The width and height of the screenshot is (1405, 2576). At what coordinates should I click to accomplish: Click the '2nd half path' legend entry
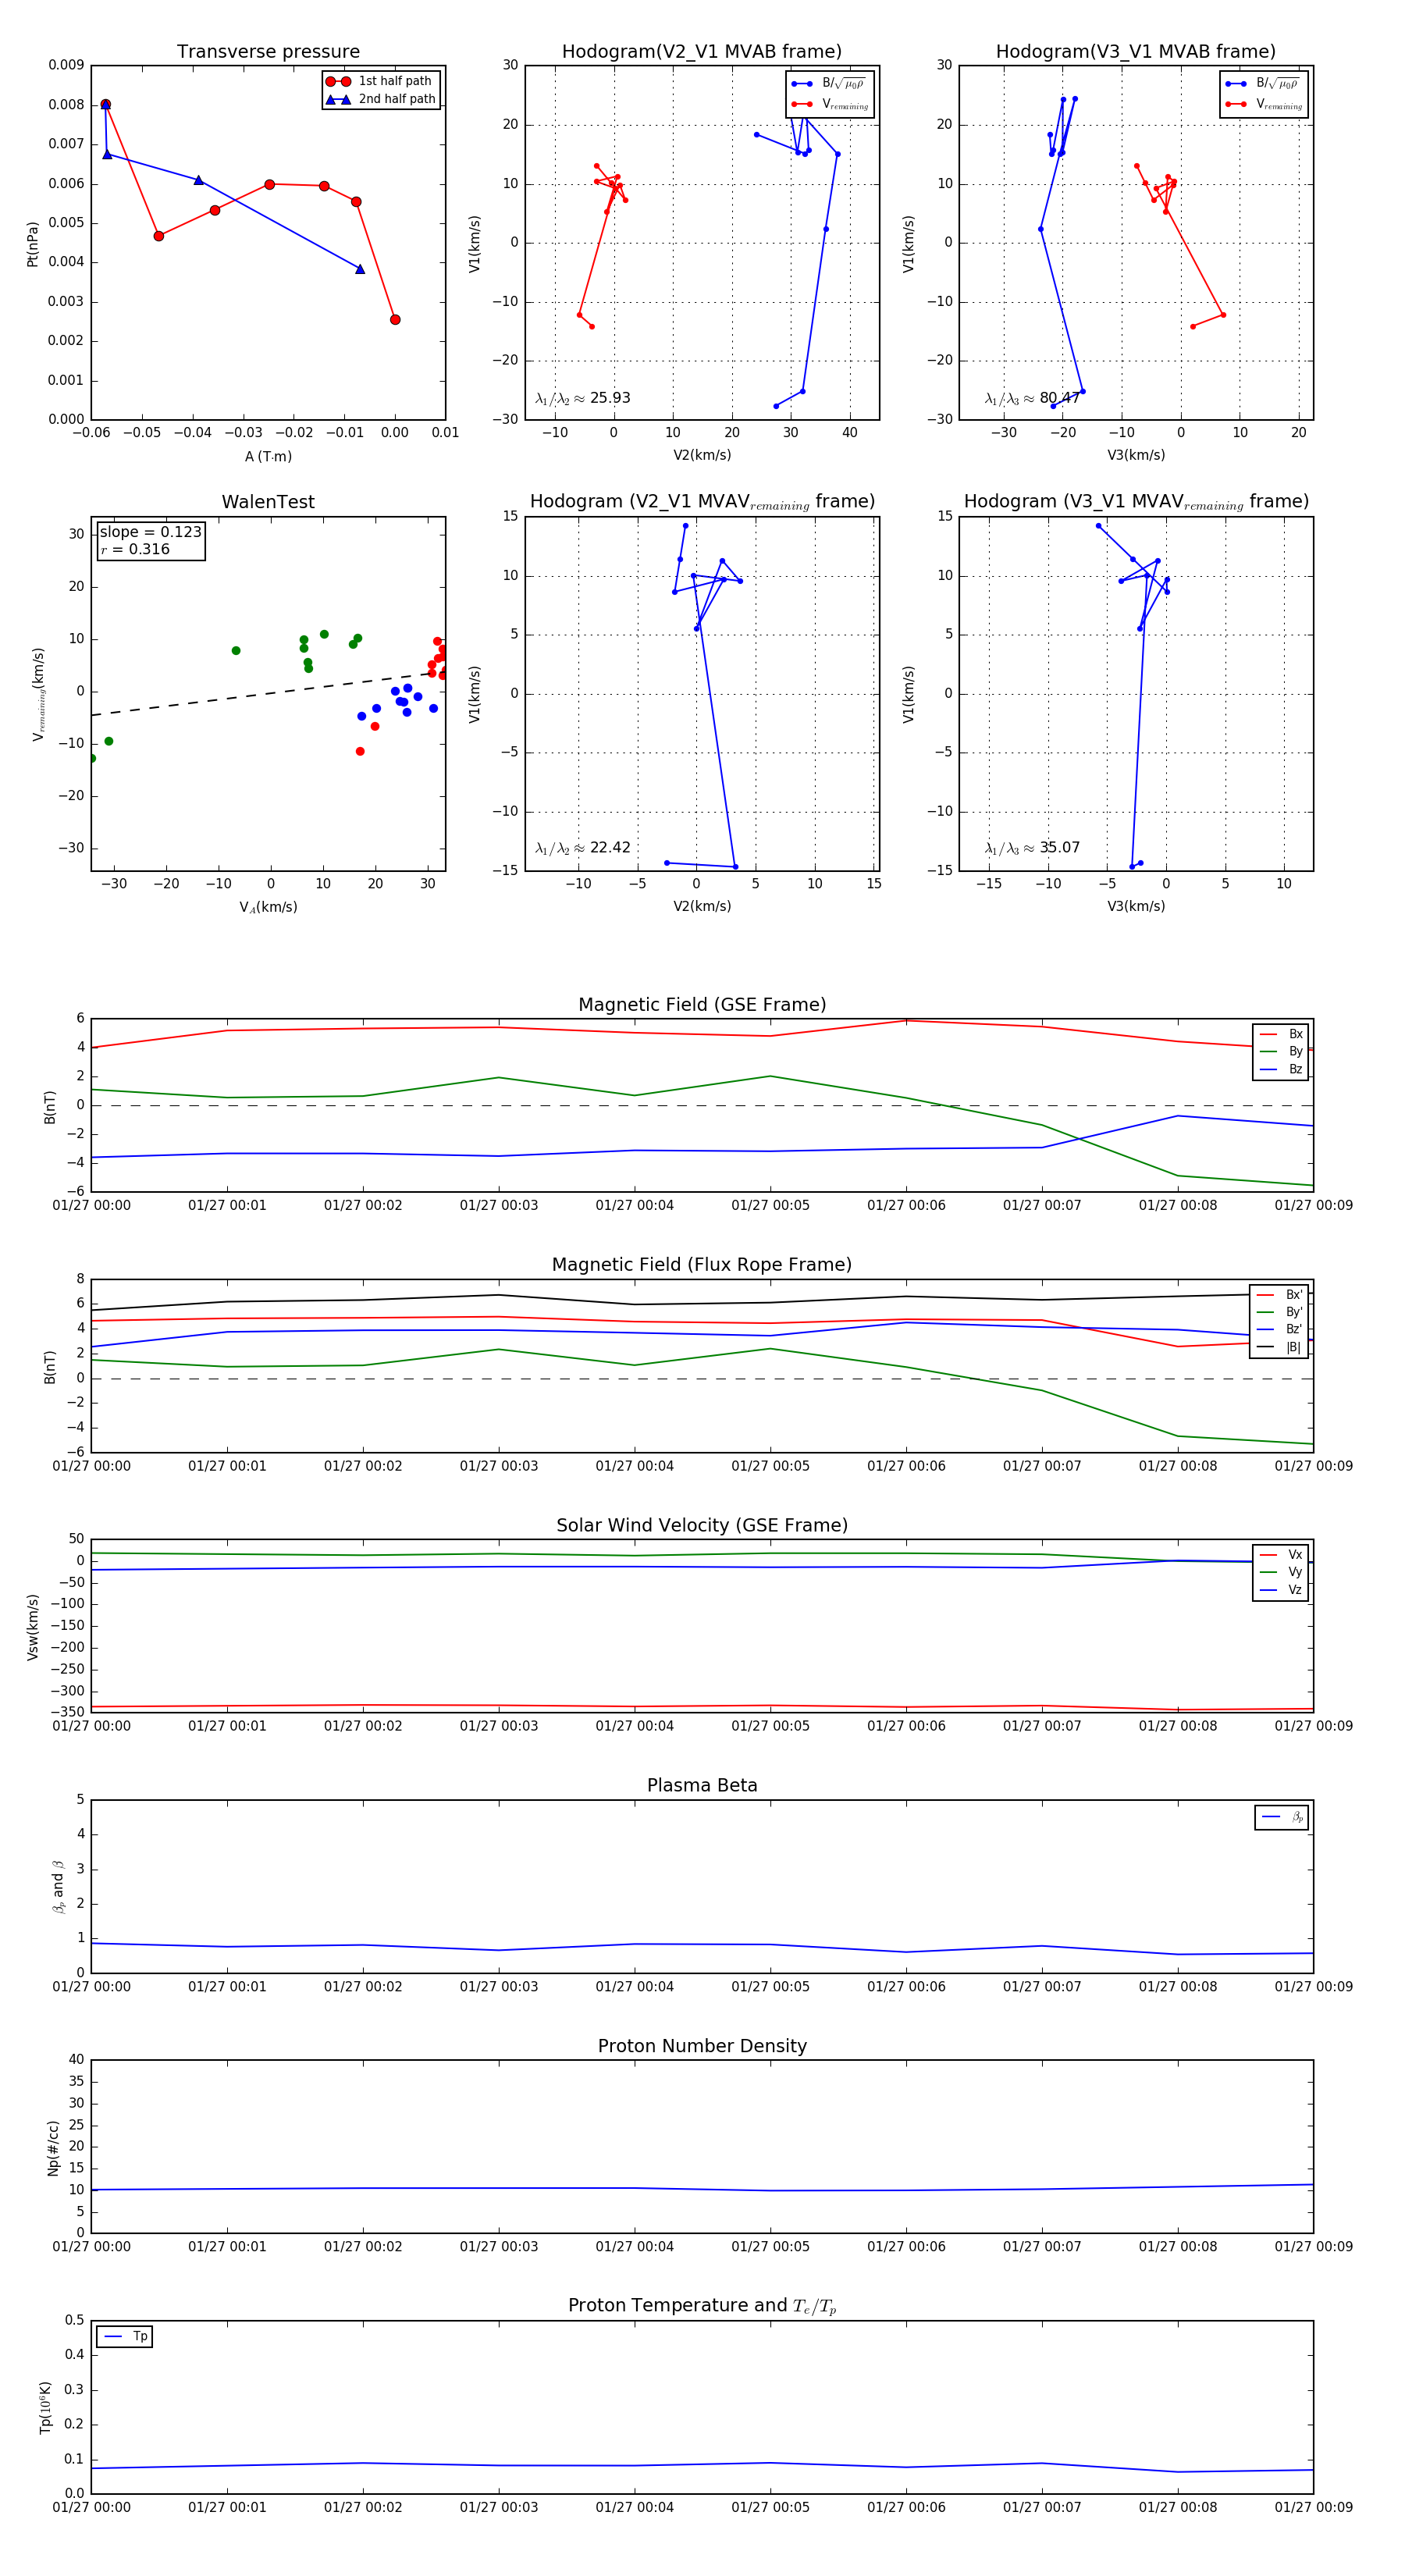click(x=381, y=99)
